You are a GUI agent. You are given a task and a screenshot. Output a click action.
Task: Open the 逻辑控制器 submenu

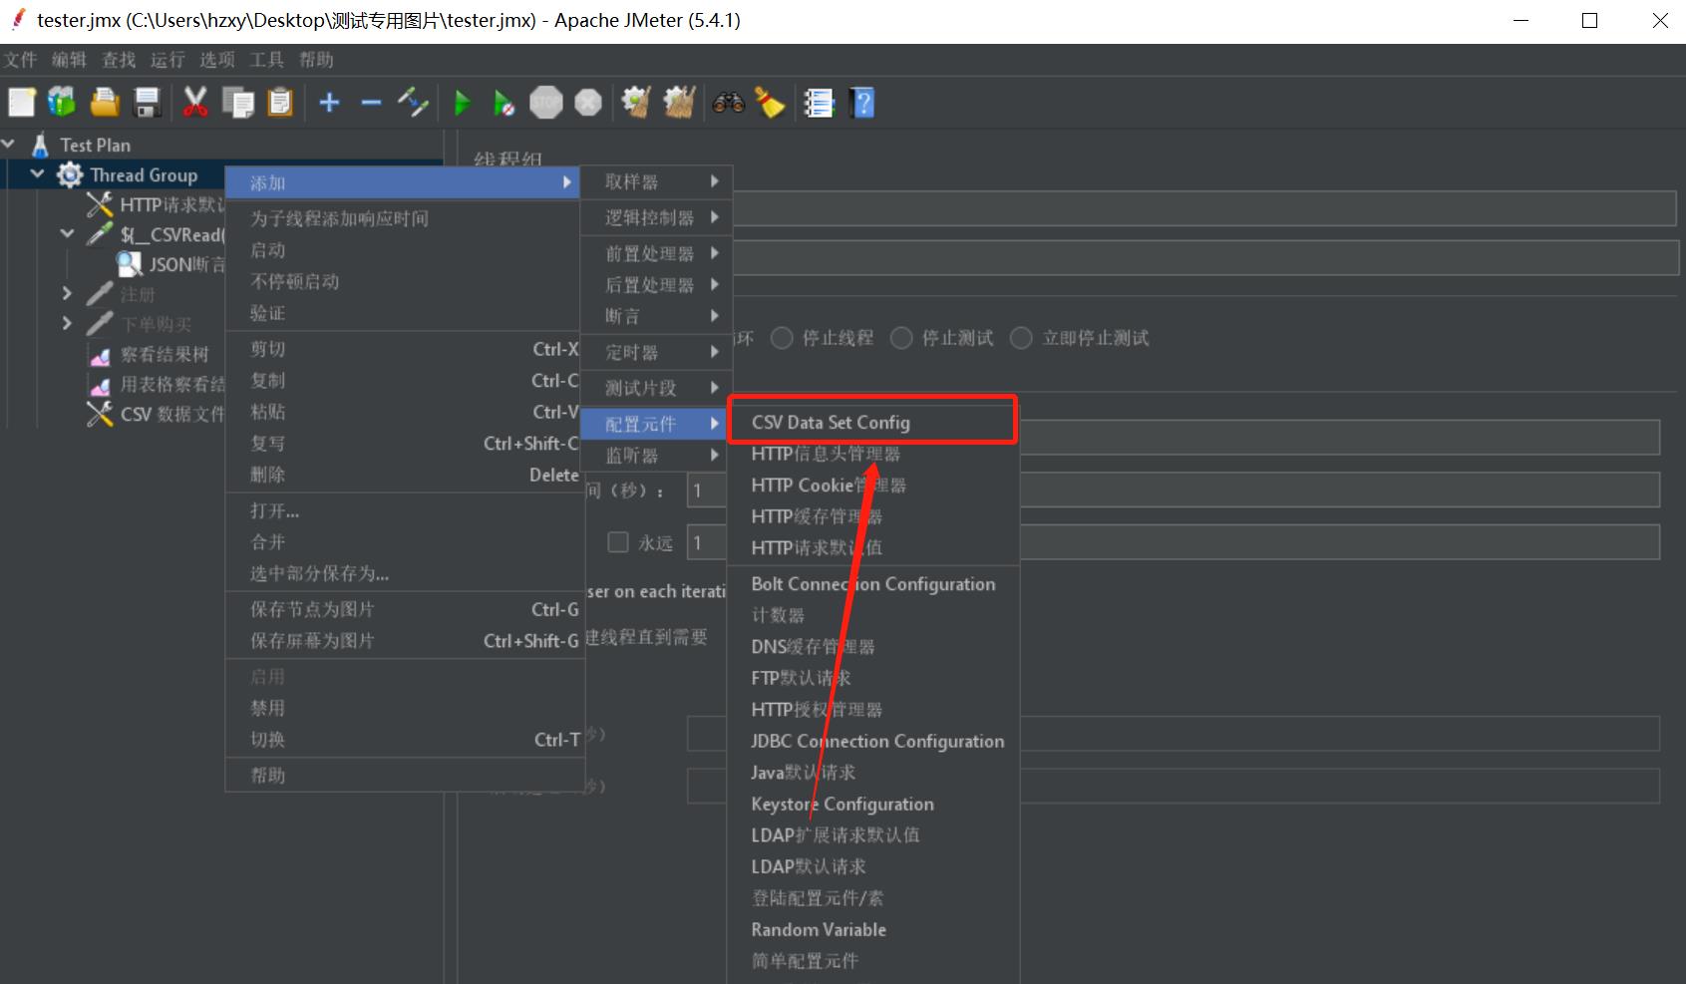[x=658, y=217]
